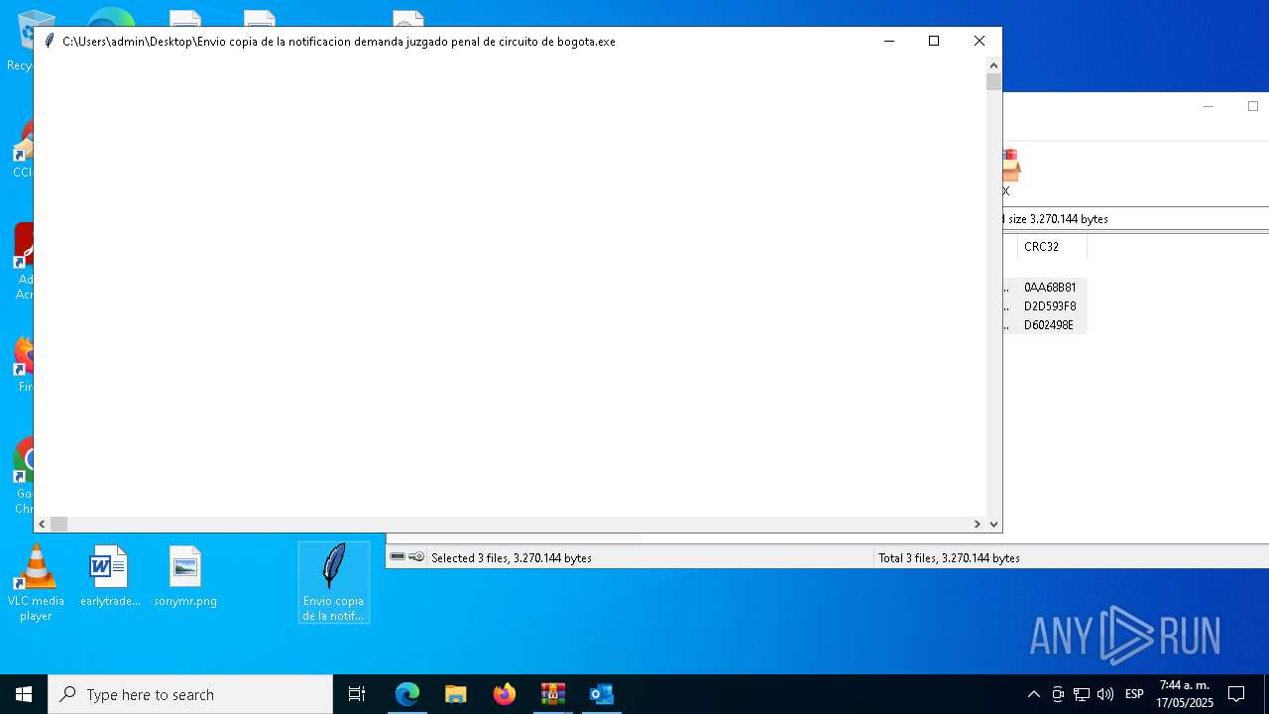Click the CRC32 column header in WinRAR
The width and height of the screenshot is (1269, 714).
tap(1051, 247)
